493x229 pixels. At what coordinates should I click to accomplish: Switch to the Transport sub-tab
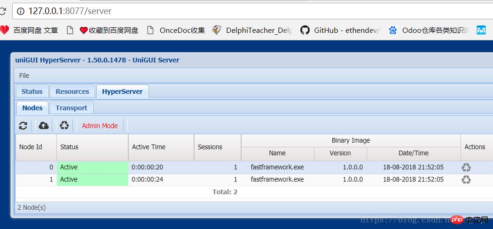tap(71, 108)
